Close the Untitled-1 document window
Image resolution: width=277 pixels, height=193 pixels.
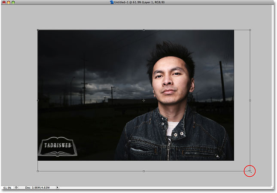[3, 3]
